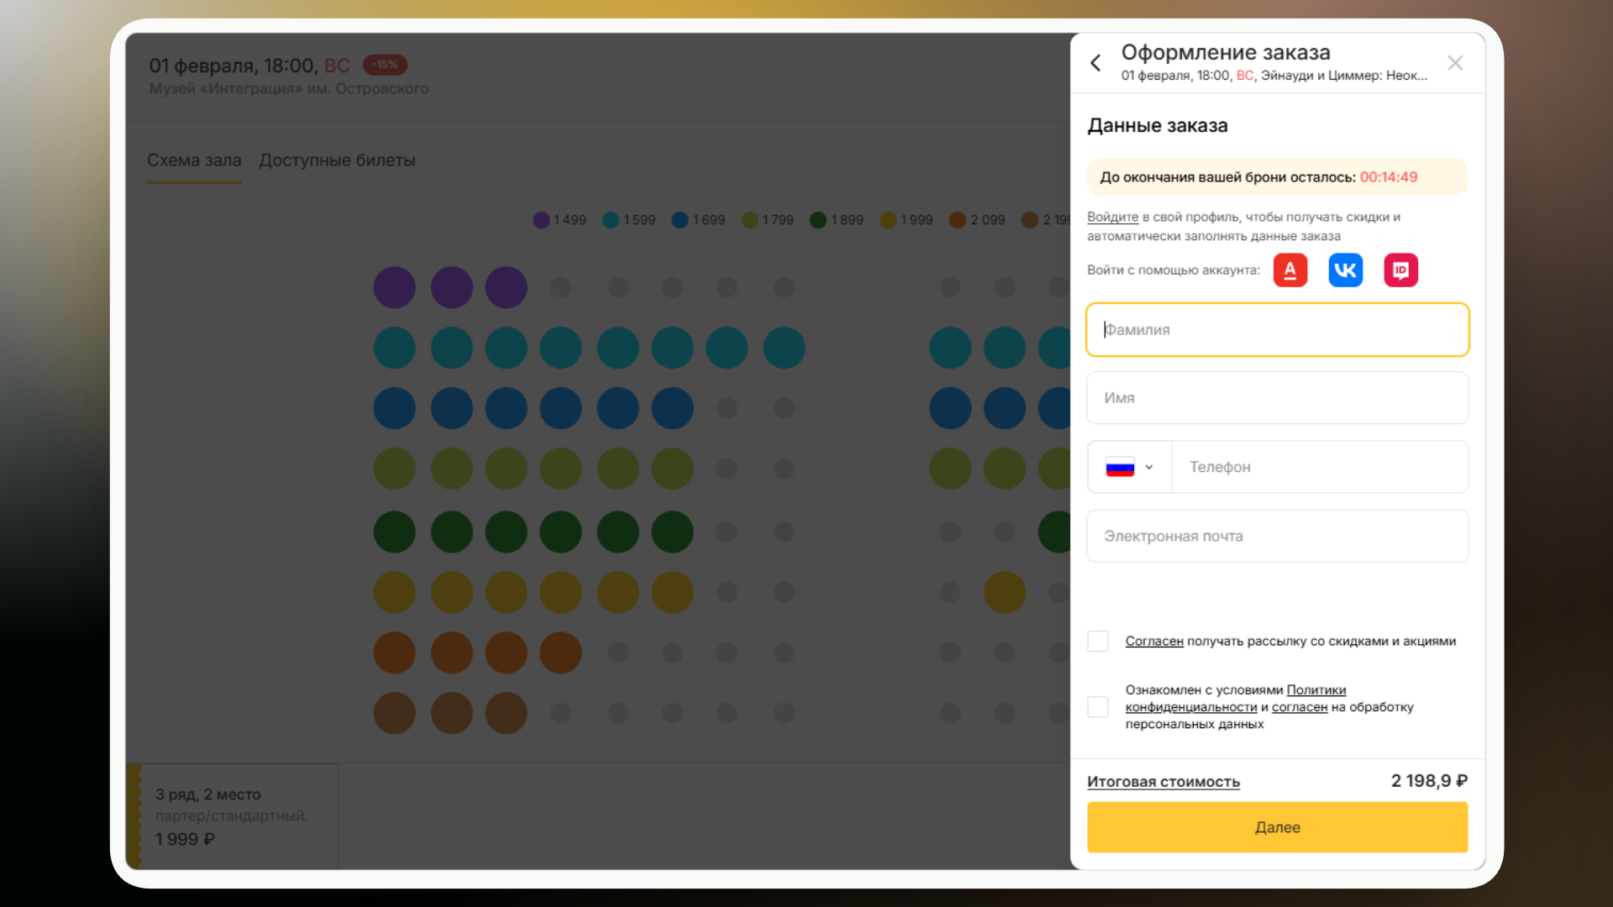This screenshot has width=1613, height=907.
Task: Open Политики конфиденциальности link
Action: [x=1316, y=690]
